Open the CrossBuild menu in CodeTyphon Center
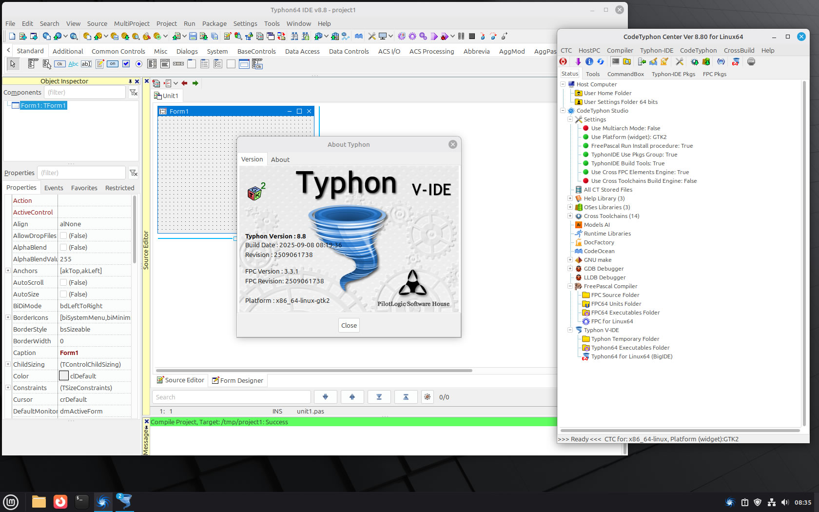The width and height of the screenshot is (819, 512). coord(739,50)
